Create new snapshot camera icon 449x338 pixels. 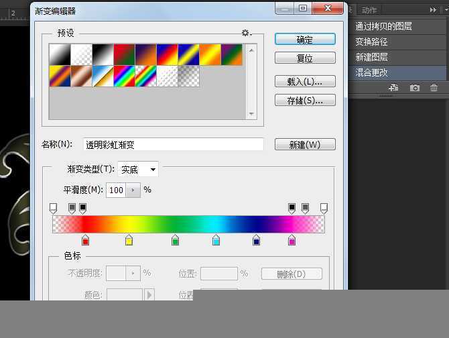tap(414, 88)
